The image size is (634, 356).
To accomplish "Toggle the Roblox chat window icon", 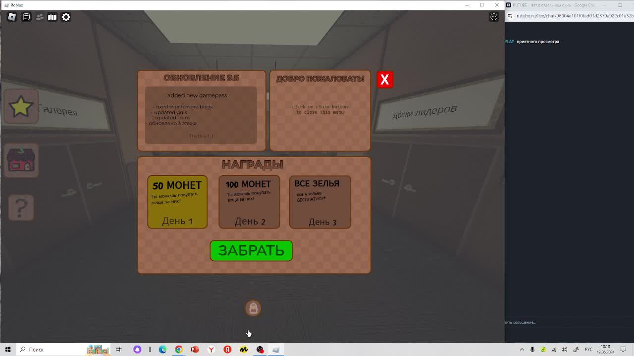I will point(26,17).
